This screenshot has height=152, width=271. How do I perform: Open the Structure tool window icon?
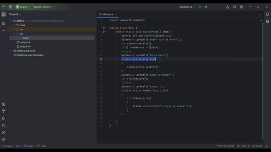tap(4, 24)
